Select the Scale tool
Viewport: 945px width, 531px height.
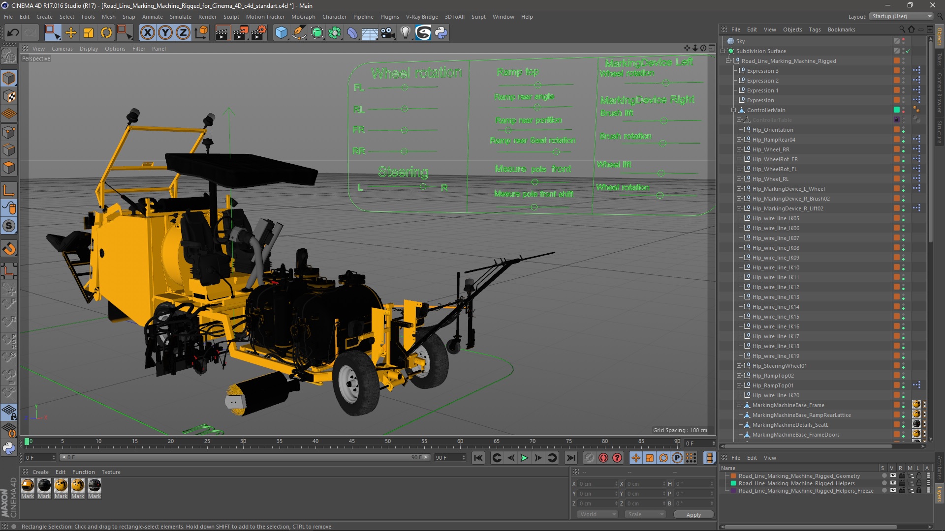(x=89, y=33)
